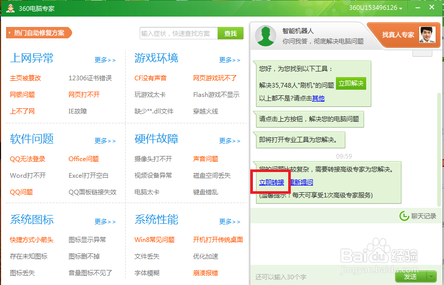The width and height of the screenshot is (444, 285).
Task: Click the symptom search input field
Action: pos(179,33)
